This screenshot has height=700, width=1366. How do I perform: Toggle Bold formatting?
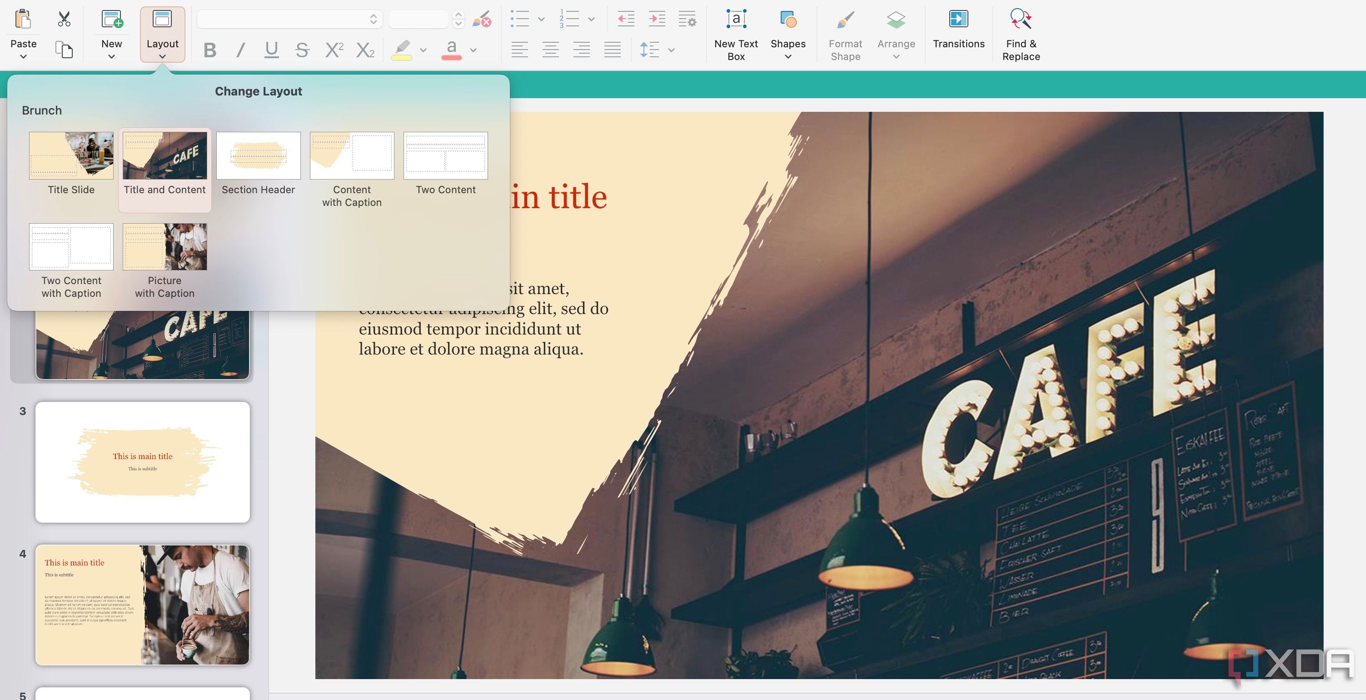pyautogui.click(x=210, y=50)
